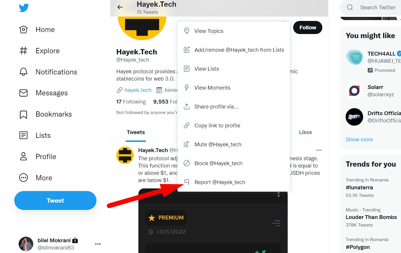Open account options next to bilel Mokrani
The image size is (401, 253).
coord(98,244)
